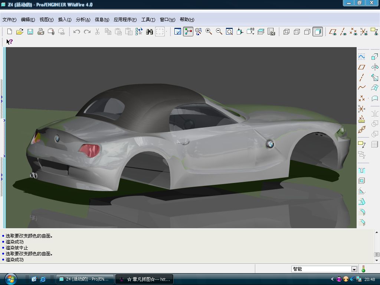Click the Zoom In magnifier icon
Screen dimensions: 380x285
[x=209, y=32]
